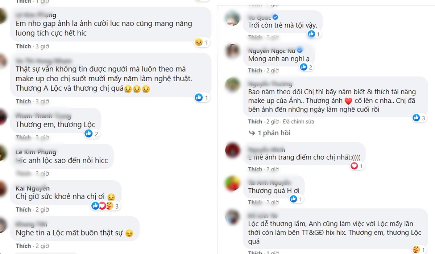Viewport: 435px width, 254px height.
Task: Open Kai Nguyễn's profile name link
Action: click(x=33, y=188)
